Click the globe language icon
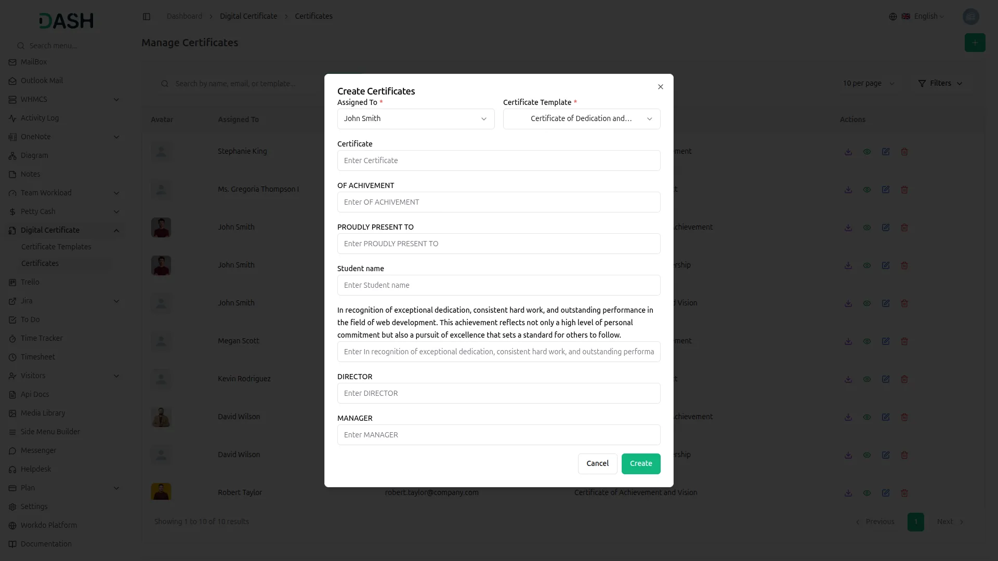The width and height of the screenshot is (998, 561). (893, 17)
